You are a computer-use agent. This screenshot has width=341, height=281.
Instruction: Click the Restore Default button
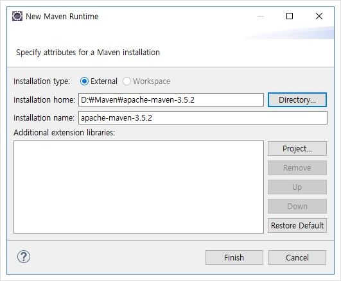coord(297,225)
